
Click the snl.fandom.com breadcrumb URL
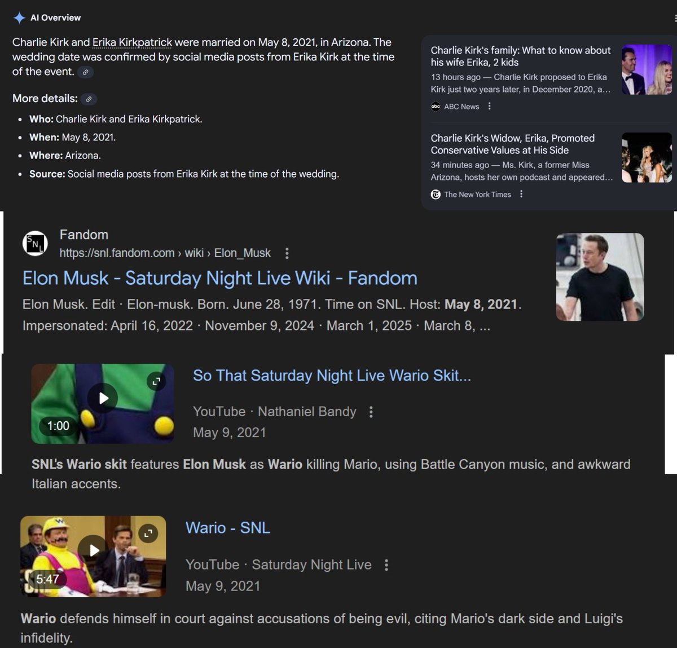(165, 253)
